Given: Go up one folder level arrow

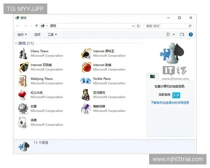Looking at the screenshot, I should (36, 26).
